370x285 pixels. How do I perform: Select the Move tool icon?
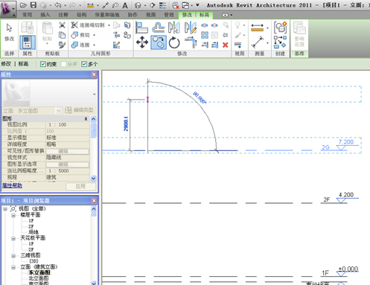(x=142, y=42)
